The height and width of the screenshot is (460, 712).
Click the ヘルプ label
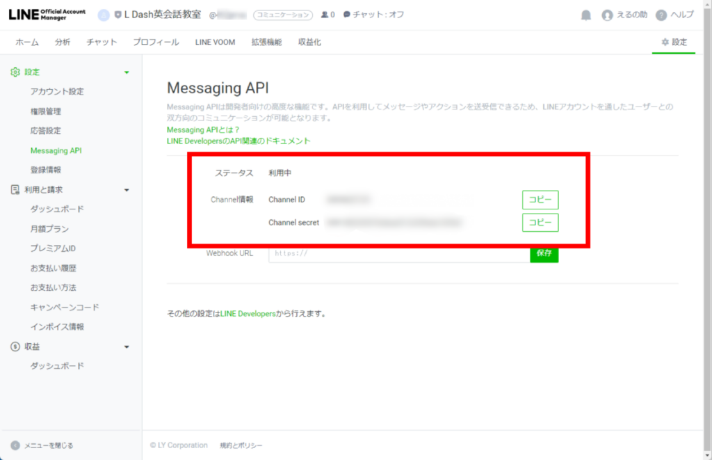click(682, 15)
